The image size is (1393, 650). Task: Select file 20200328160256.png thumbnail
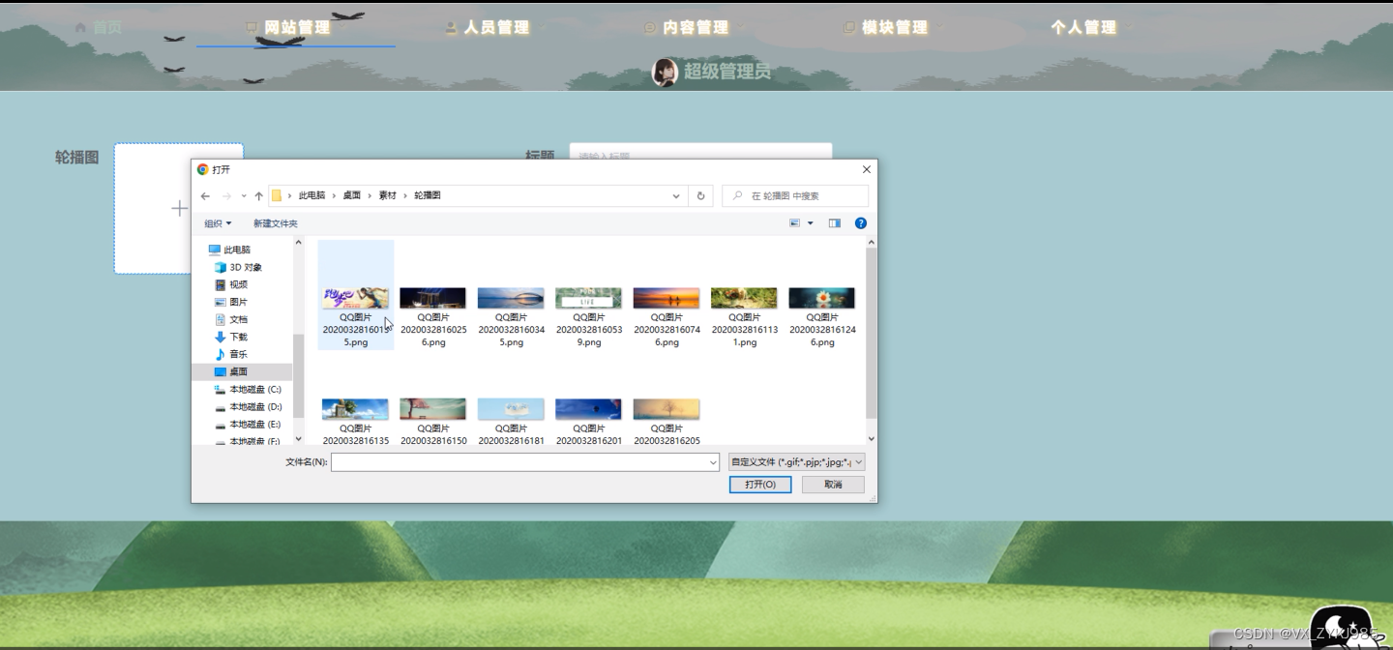[433, 297]
